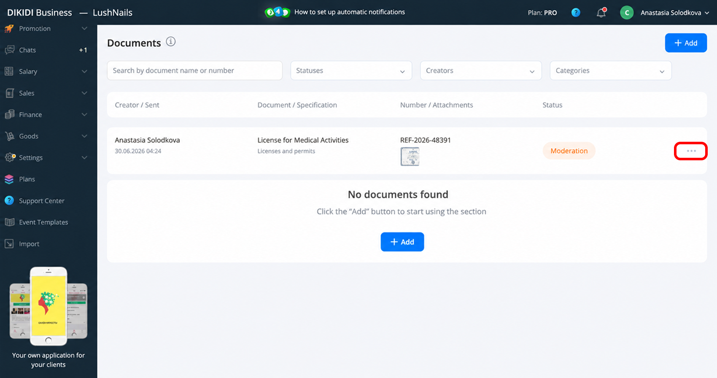Click the Import arrow icon
Viewport: 717px width, 378px height.
tap(9, 244)
